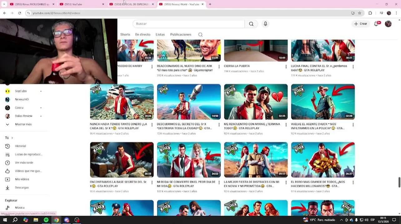The image size is (401, 224).
Task: Switch to the En directo tab
Action: (x=143, y=35)
